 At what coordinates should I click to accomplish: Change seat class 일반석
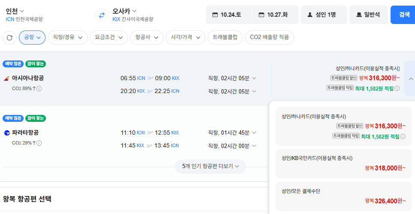[x=369, y=15]
